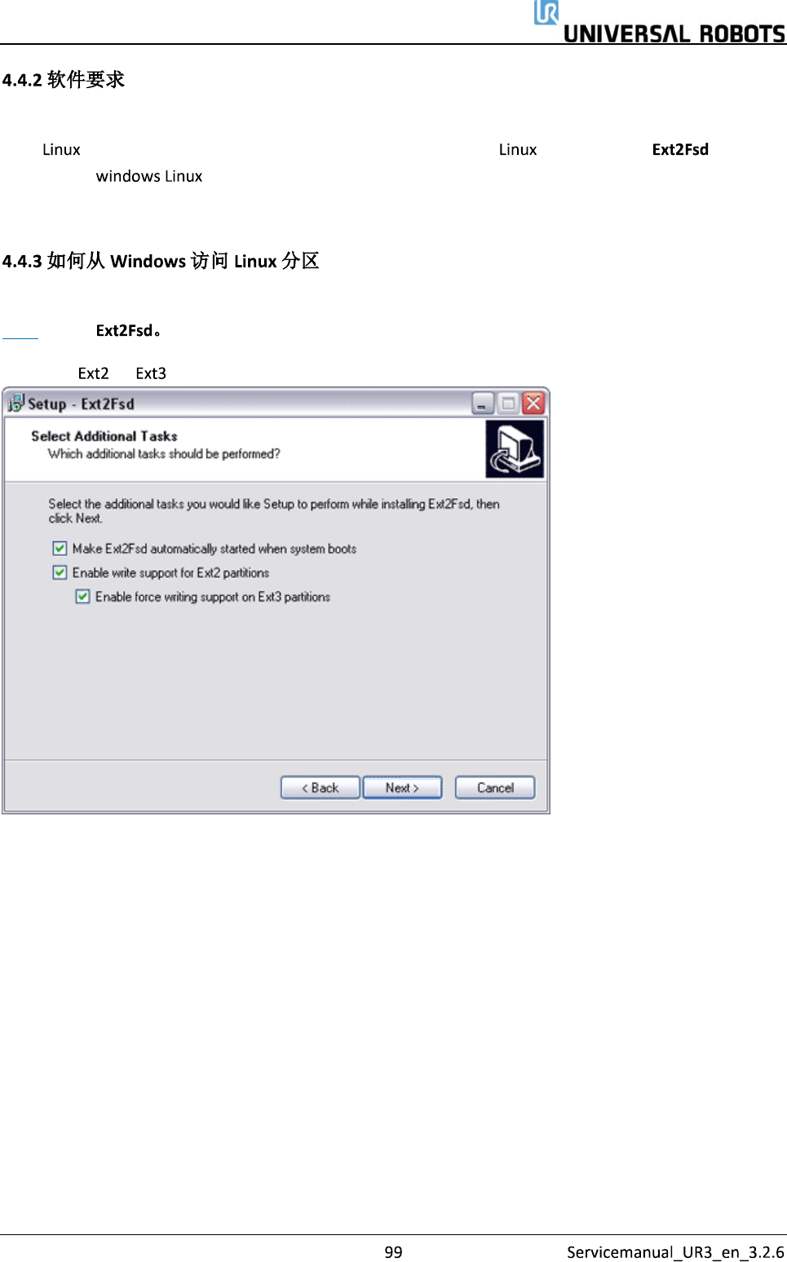This screenshot has height=1262, width=787.
Task: Cancel the Ext2Fsd installation
Action: [x=495, y=788]
